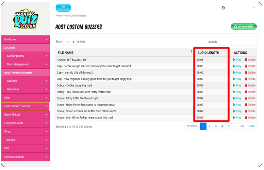Delete 'Now might be a really good time' buzzer
Viewport: 264px width, 170px height.
pos(250,79)
